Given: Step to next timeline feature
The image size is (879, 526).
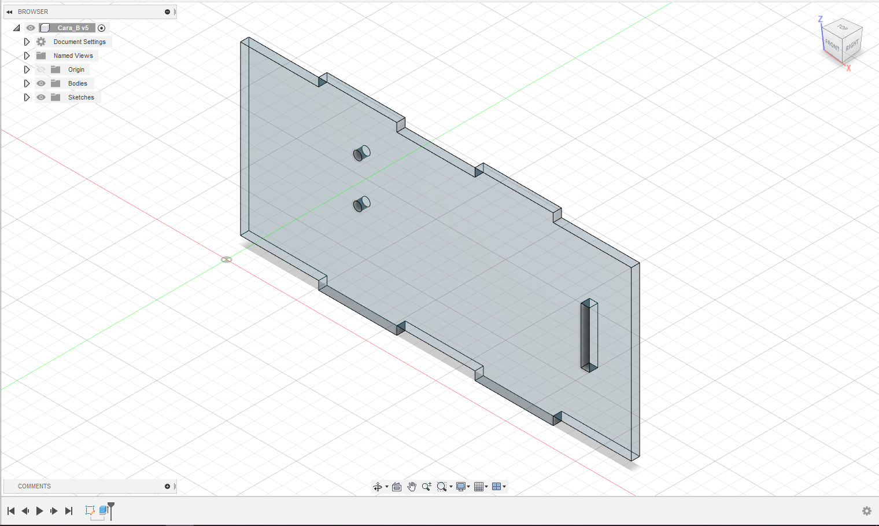Looking at the screenshot, I should 54,511.
